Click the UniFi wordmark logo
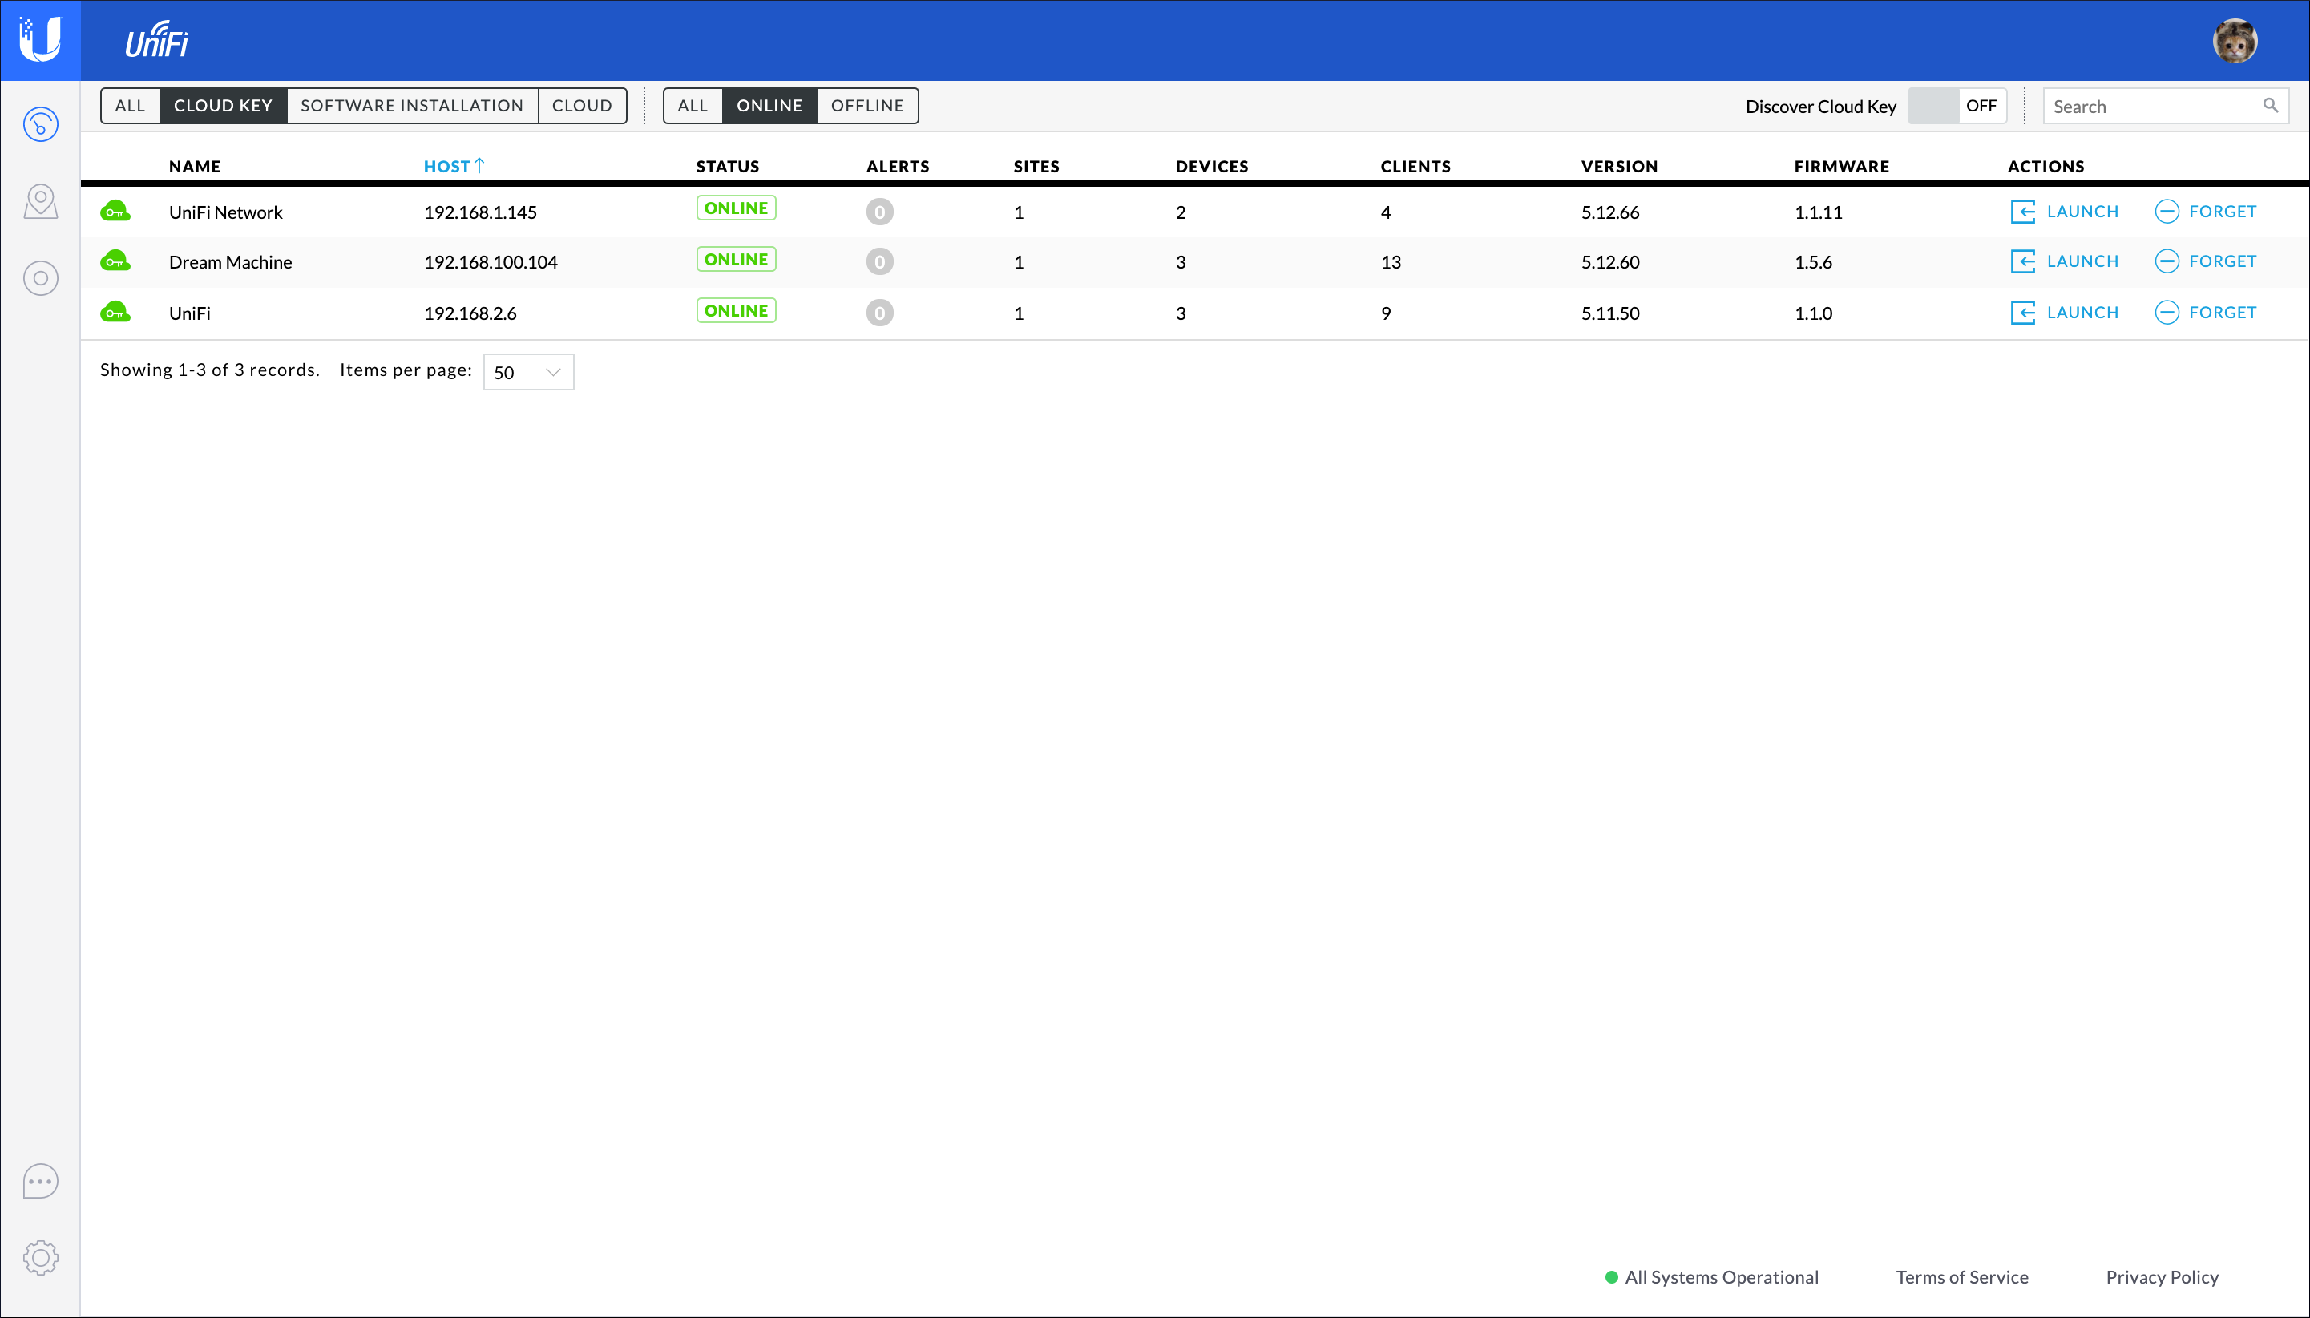2310x1318 pixels. coord(156,41)
